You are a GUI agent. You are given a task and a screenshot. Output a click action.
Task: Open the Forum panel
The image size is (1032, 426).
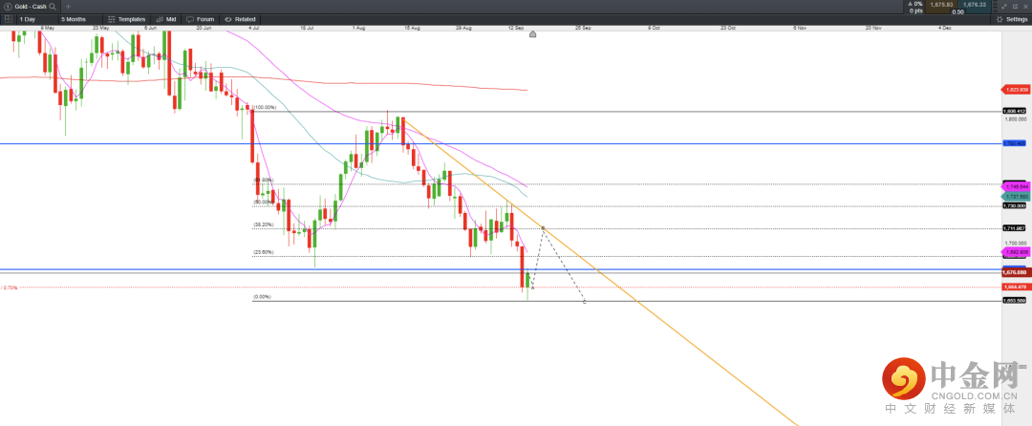[x=201, y=19]
